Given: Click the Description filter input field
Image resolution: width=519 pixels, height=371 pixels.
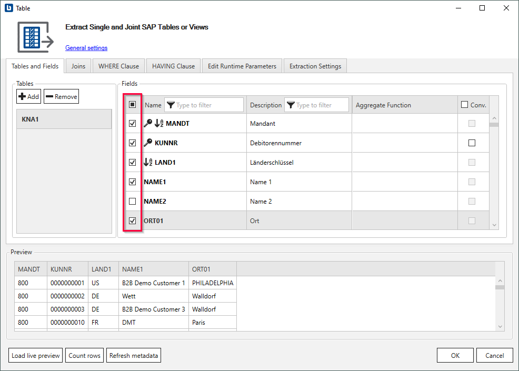Looking at the screenshot, I should click(316, 105).
